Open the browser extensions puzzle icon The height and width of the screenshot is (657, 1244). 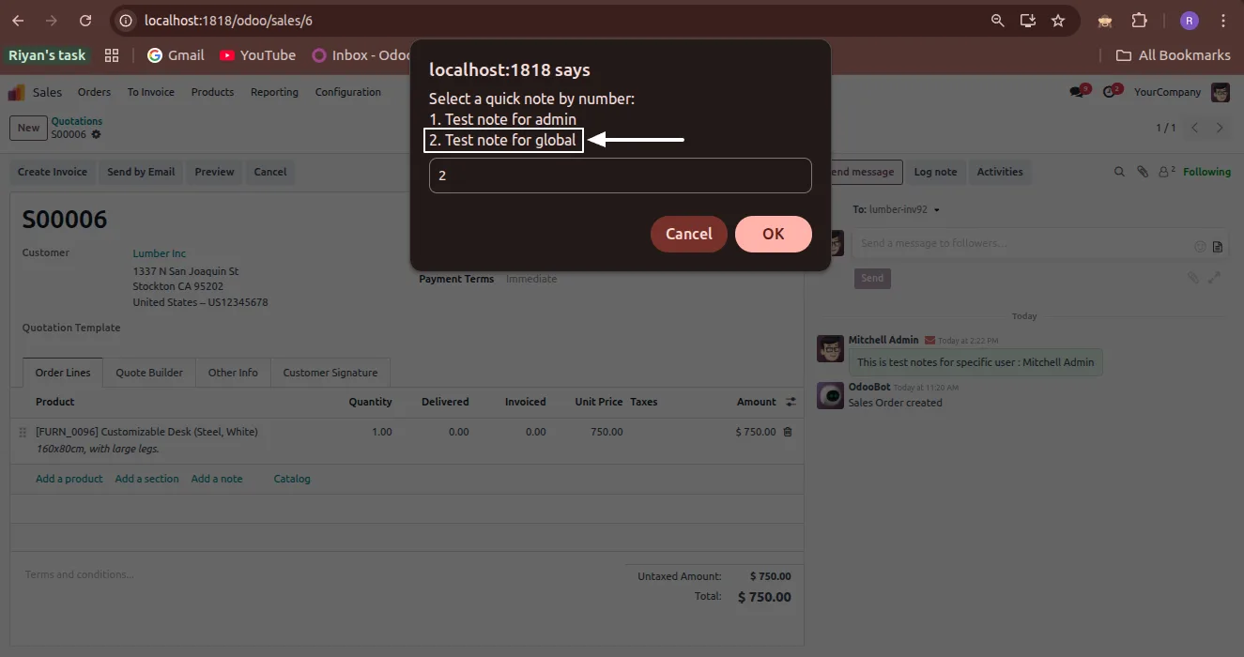tap(1140, 20)
